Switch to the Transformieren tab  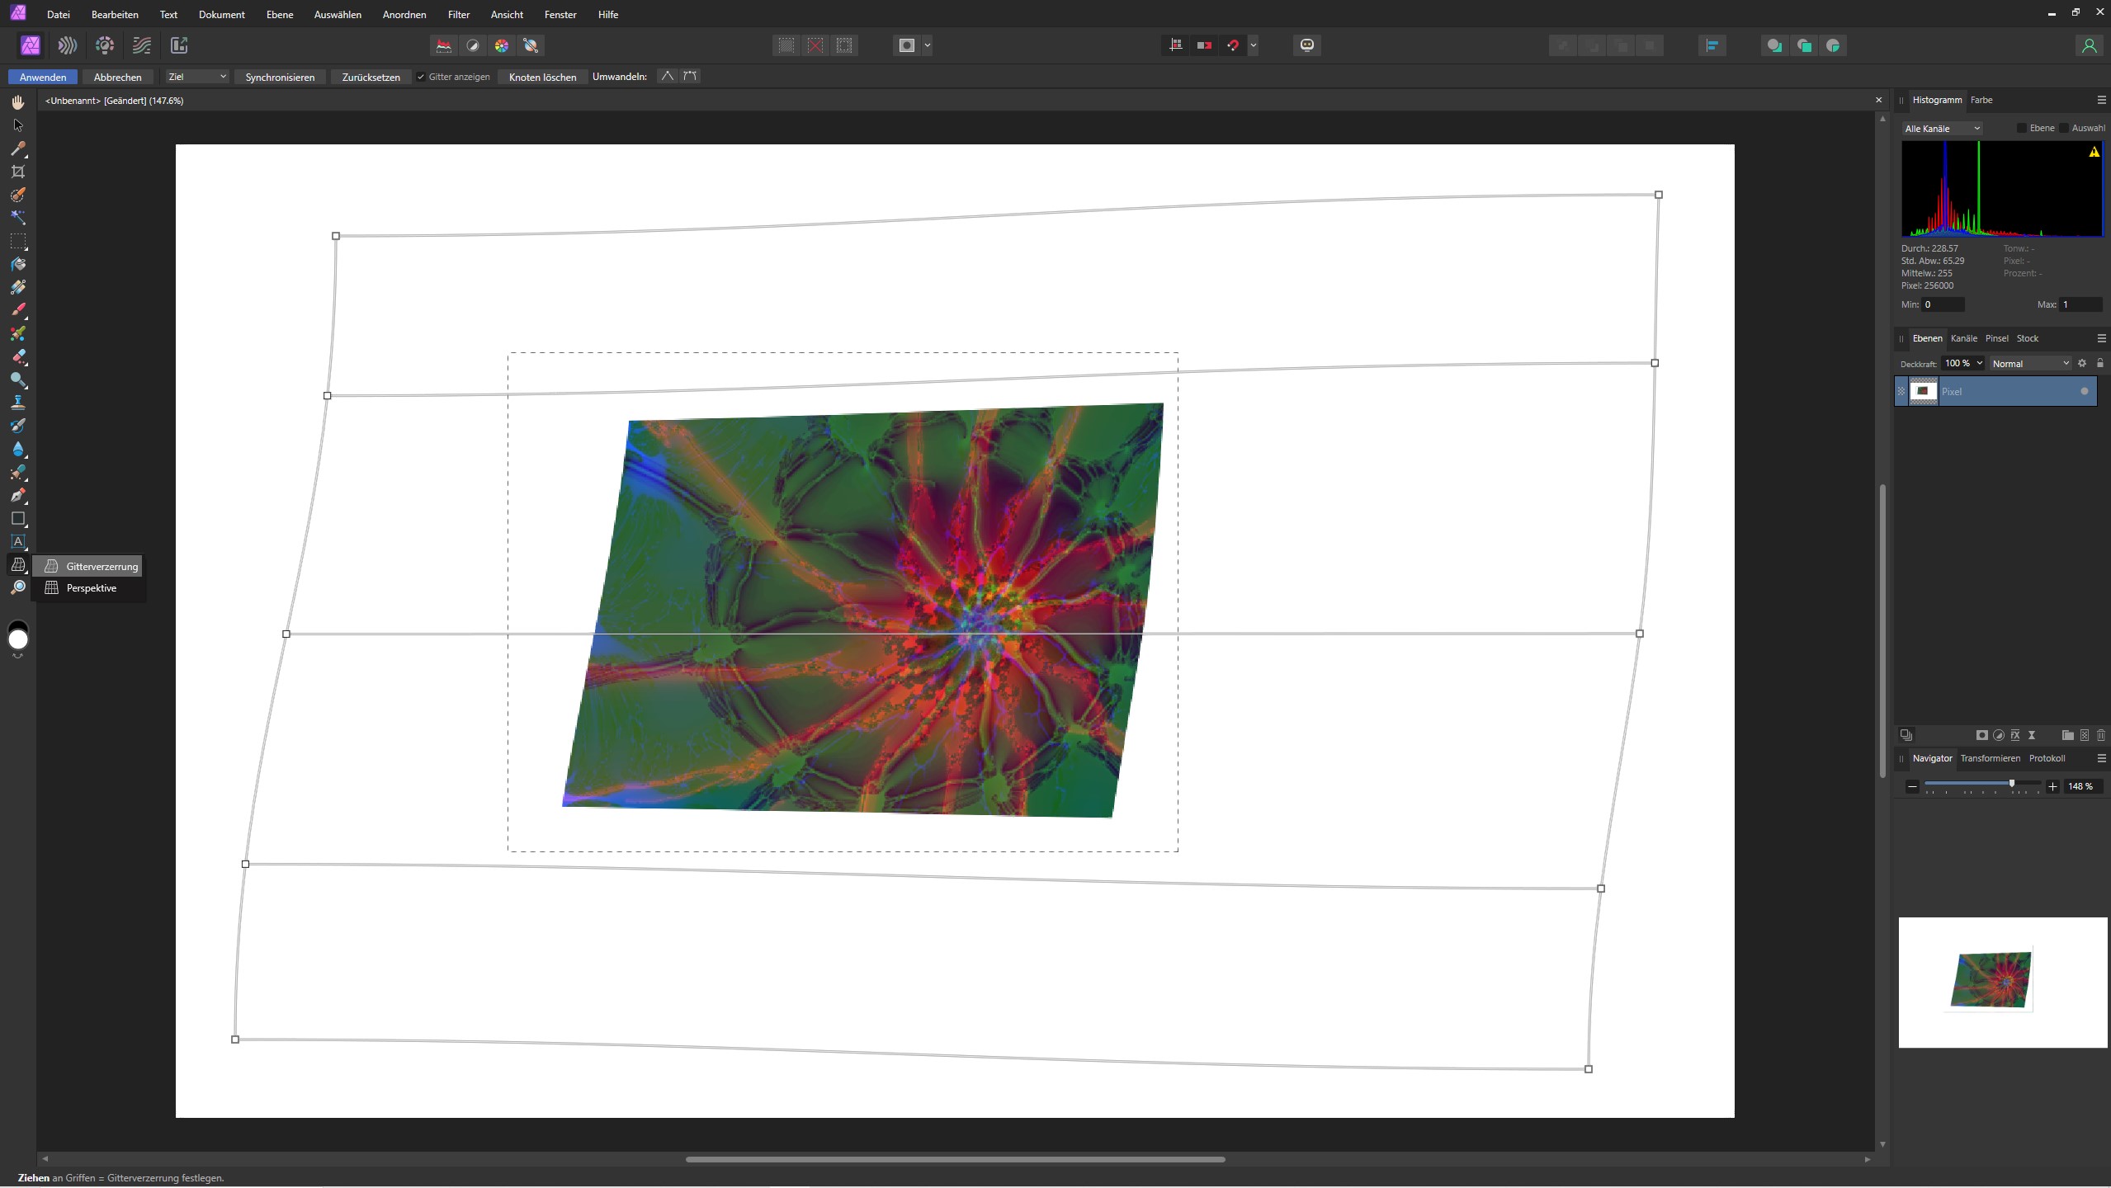1990,758
